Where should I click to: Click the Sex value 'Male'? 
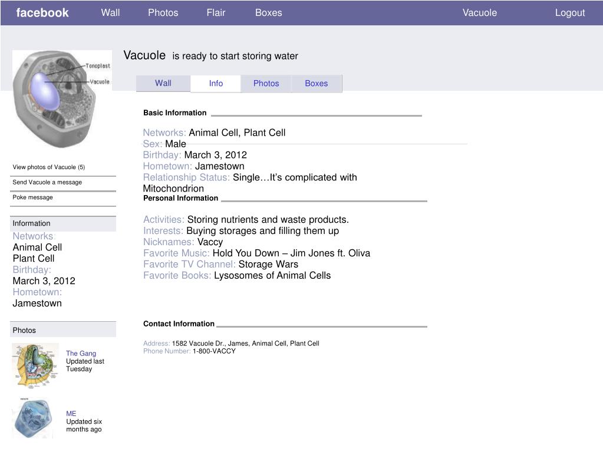coord(176,144)
